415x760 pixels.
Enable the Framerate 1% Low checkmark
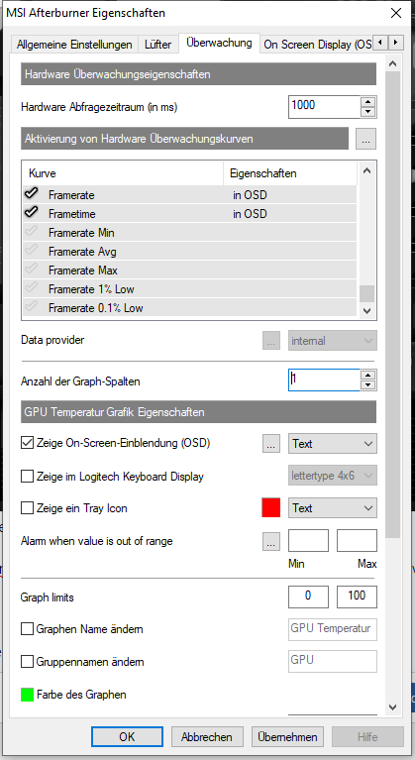[x=32, y=289]
